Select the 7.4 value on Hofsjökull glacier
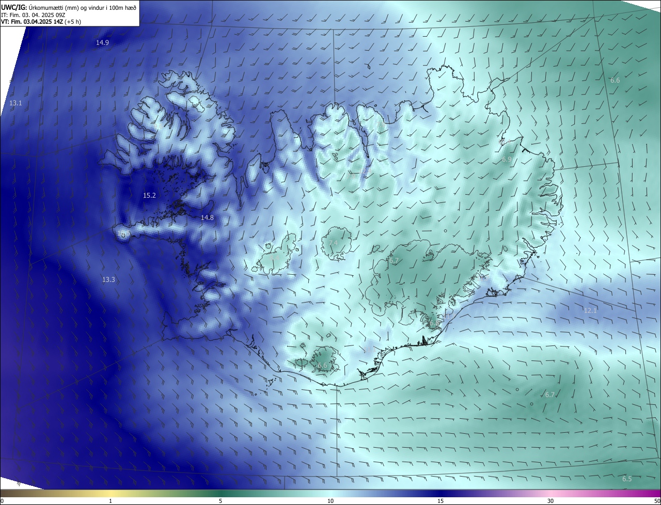The width and height of the screenshot is (661, 505). pos(333,243)
